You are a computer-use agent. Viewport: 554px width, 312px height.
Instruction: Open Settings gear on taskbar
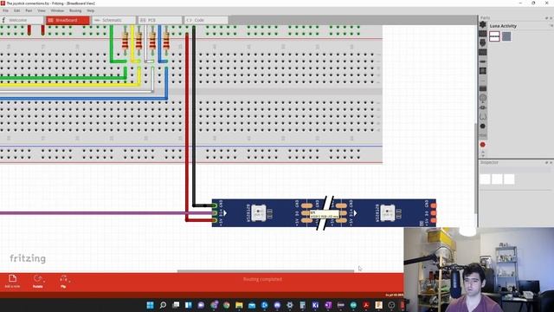290,305
